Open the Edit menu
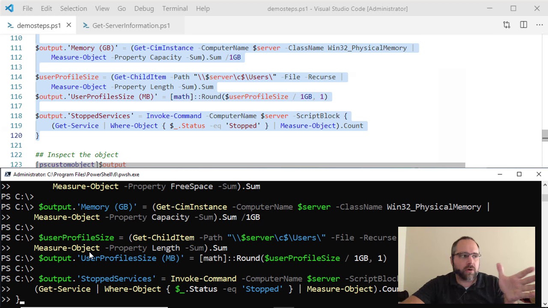Image resolution: width=548 pixels, height=308 pixels. pos(46,9)
